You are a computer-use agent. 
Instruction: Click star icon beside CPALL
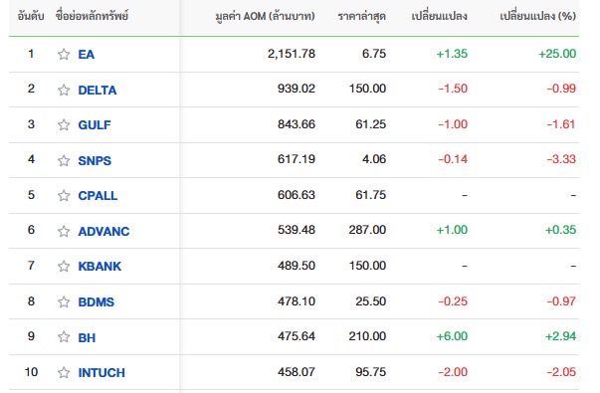click(x=64, y=196)
